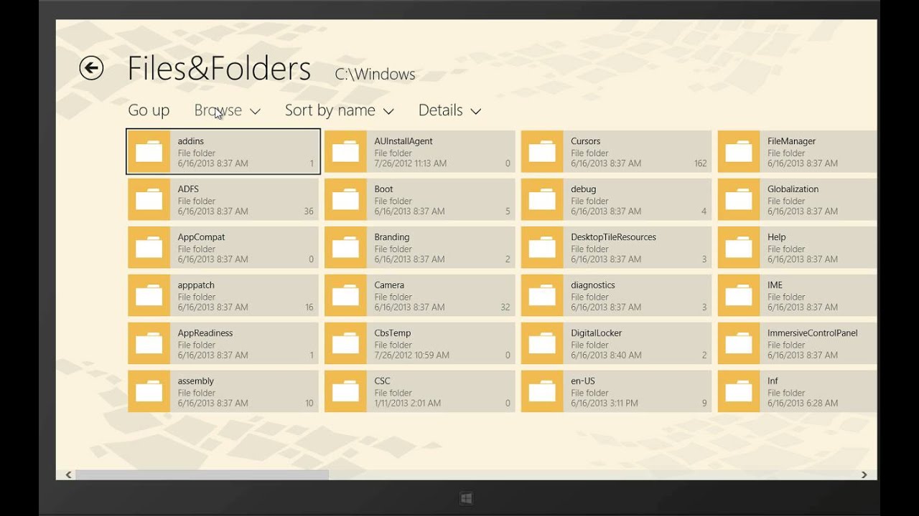Select the DesktopTileResources folder icon
Image resolution: width=919 pixels, height=516 pixels.
click(x=542, y=248)
